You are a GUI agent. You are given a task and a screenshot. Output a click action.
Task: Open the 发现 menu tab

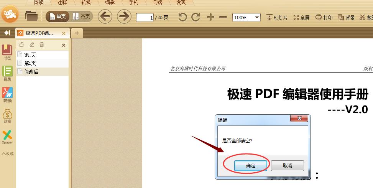181,3
